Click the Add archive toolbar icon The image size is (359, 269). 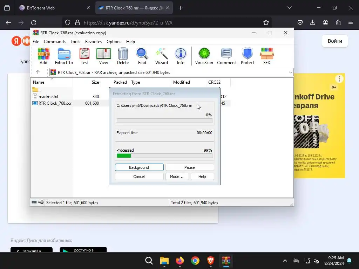(x=43, y=56)
